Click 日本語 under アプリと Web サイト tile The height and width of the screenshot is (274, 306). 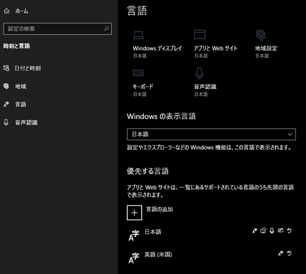[x=201, y=56]
